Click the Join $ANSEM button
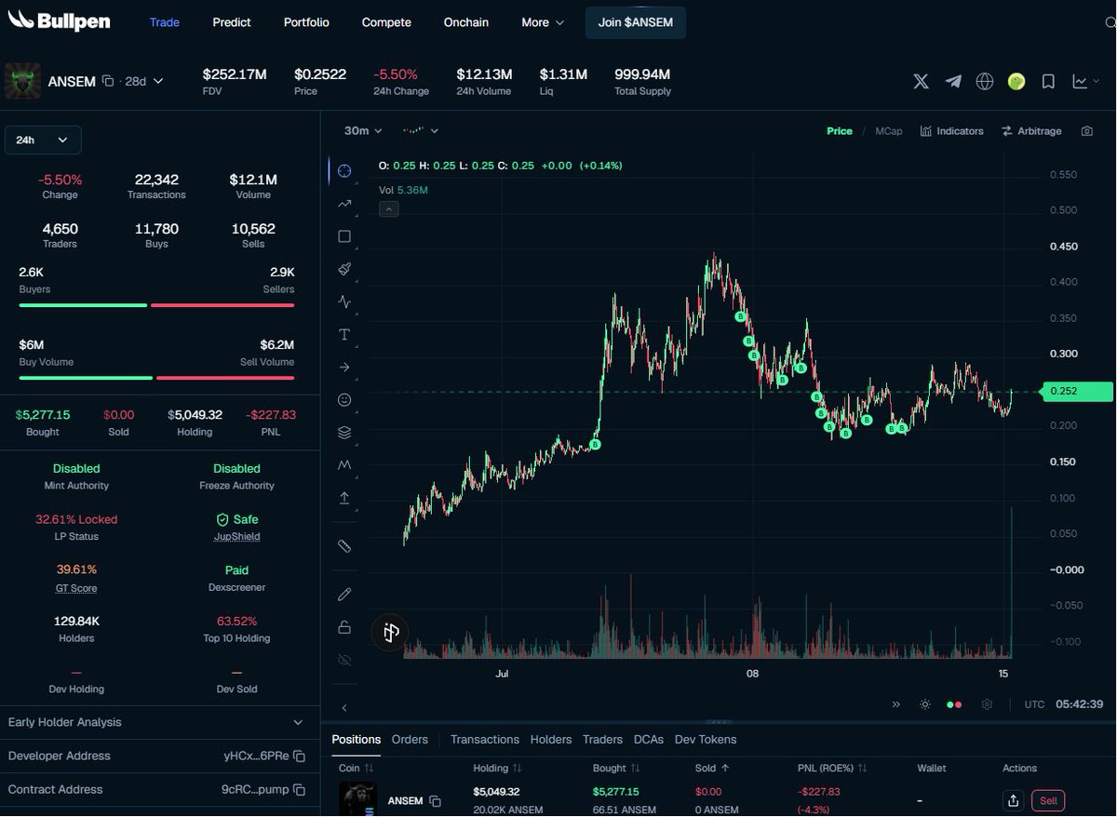Screen dimensions: 1117x817 636,22
